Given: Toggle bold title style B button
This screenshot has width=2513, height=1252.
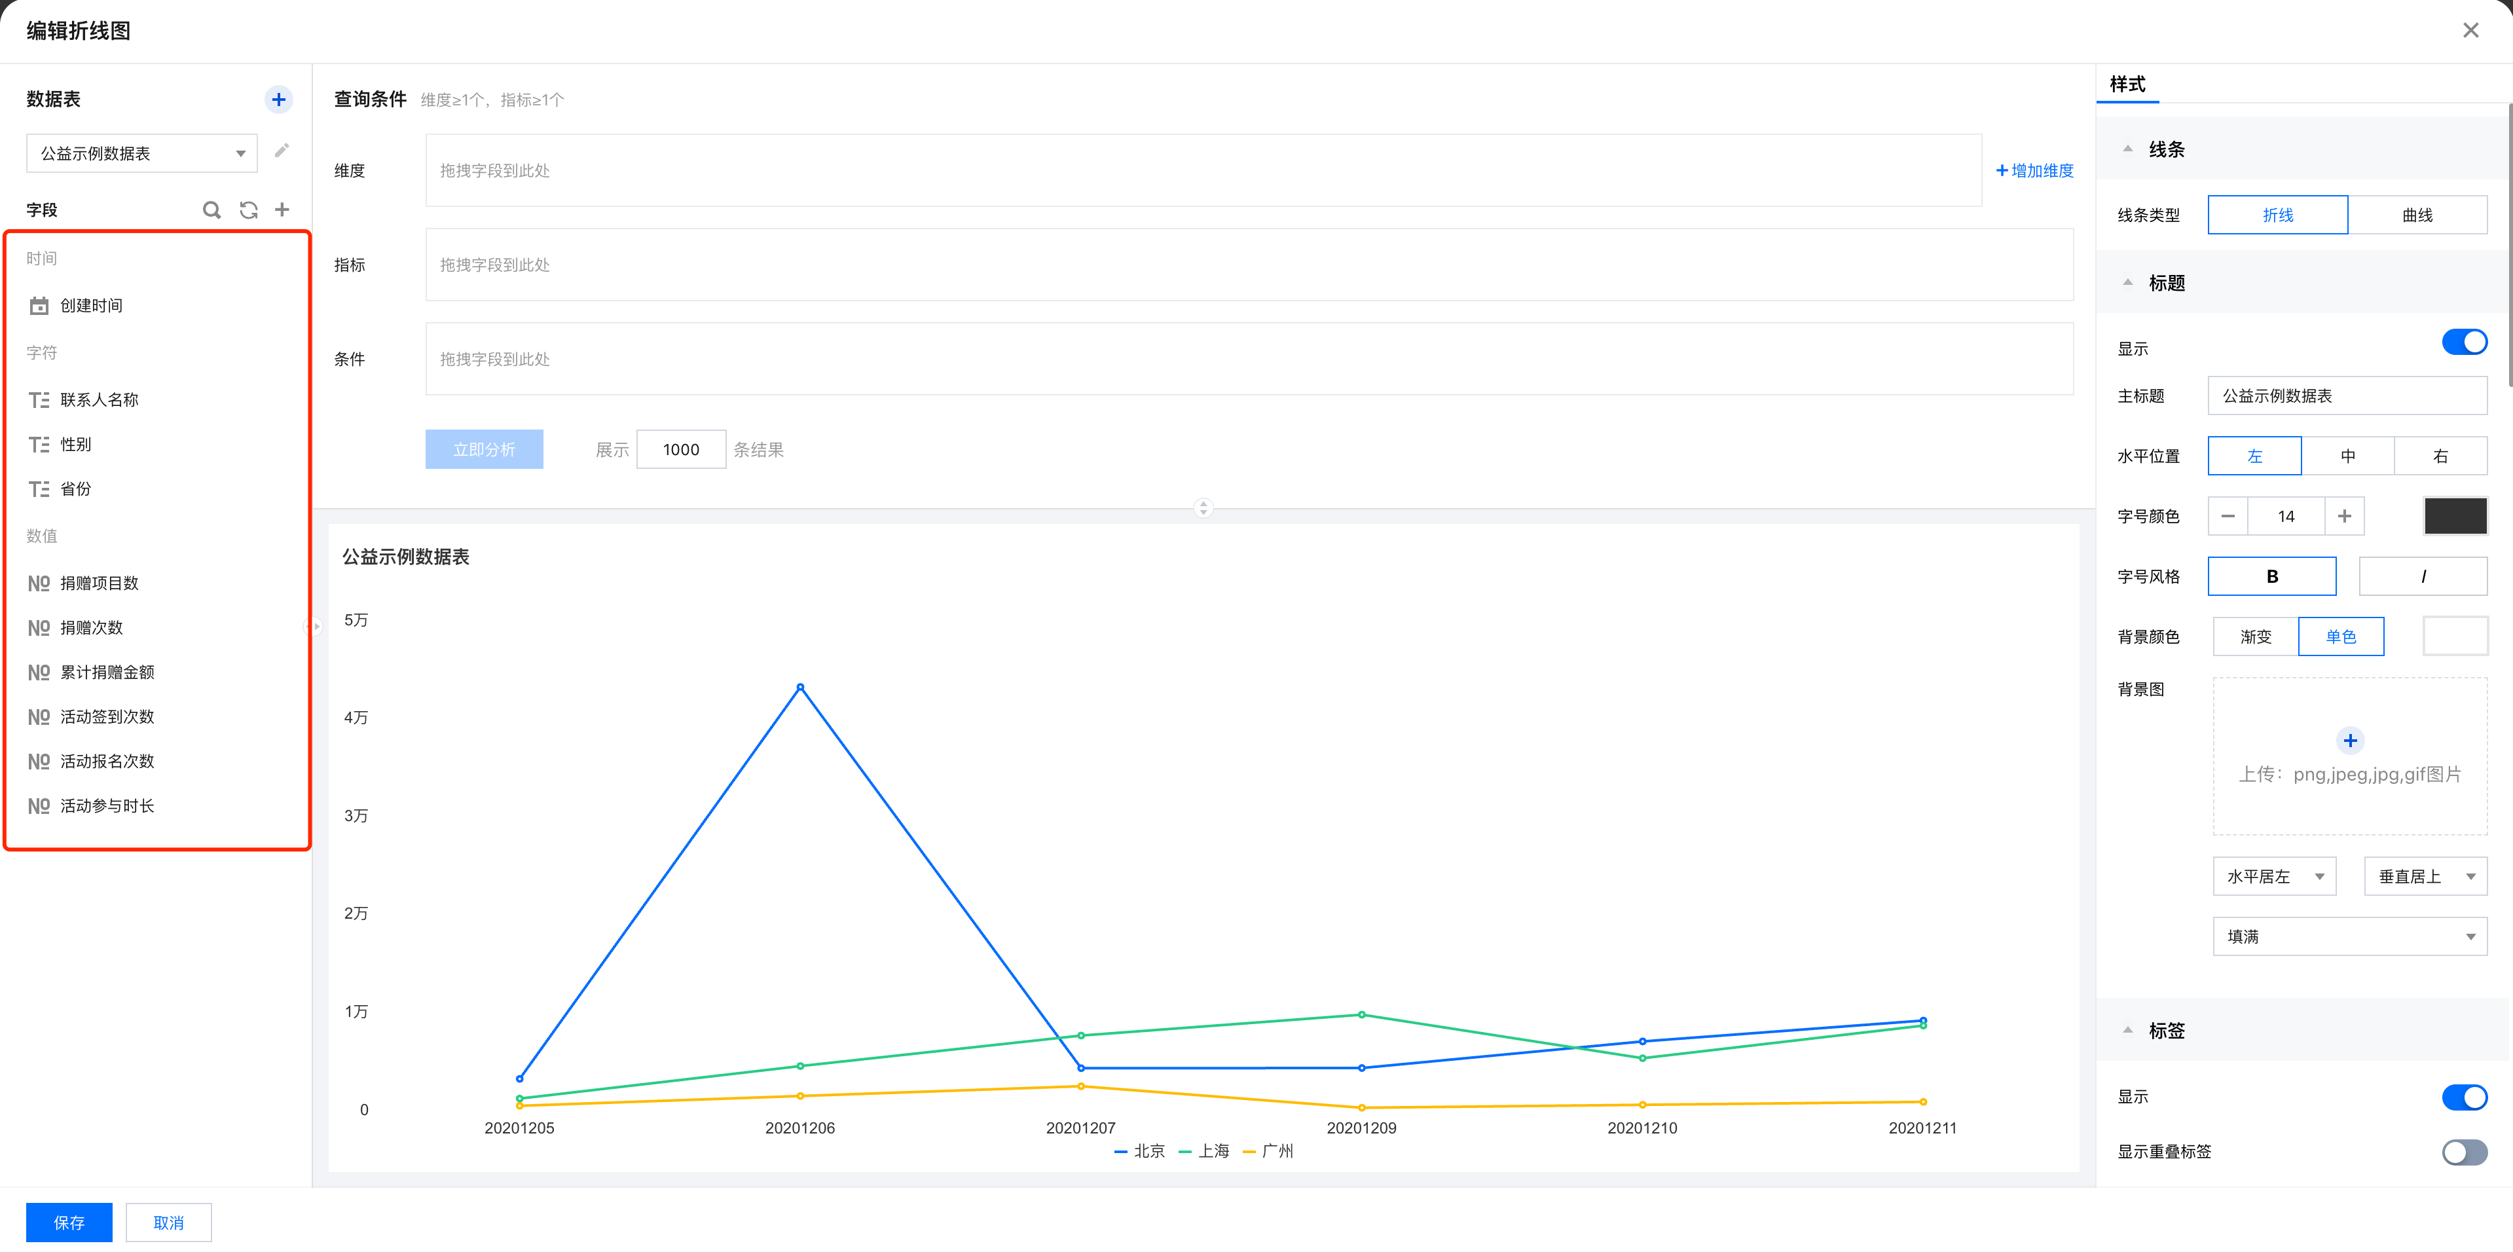Looking at the screenshot, I should 2271,577.
